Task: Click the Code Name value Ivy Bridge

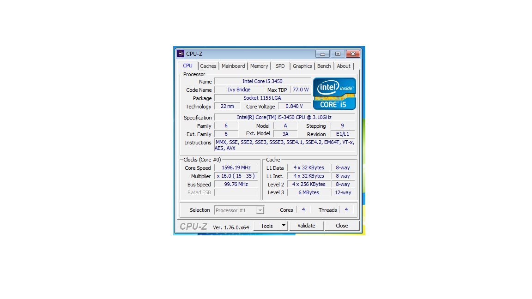Action: point(239,90)
